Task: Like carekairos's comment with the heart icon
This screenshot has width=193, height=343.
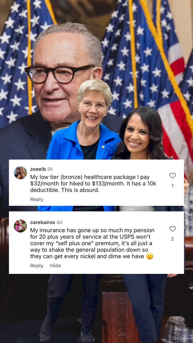Action: pyautogui.click(x=173, y=229)
